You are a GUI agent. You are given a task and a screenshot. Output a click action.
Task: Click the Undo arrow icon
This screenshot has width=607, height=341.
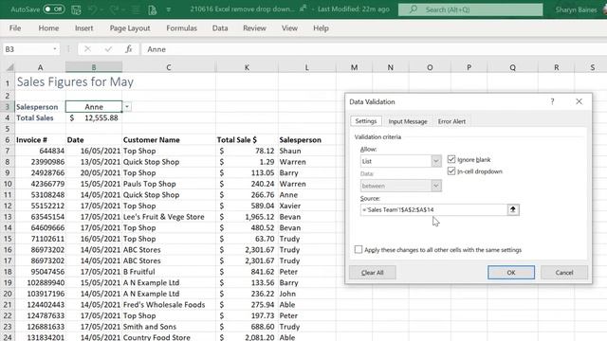[x=93, y=9]
